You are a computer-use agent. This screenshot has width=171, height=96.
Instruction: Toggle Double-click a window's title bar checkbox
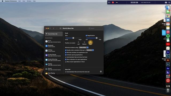[66, 50]
